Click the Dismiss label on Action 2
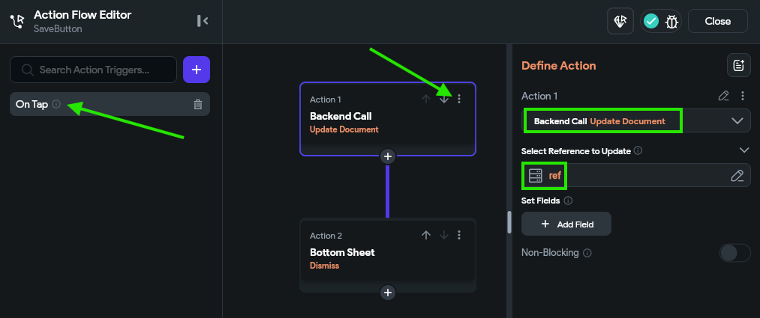Image resolution: width=760 pixels, height=318 pixels. [324, 266]
